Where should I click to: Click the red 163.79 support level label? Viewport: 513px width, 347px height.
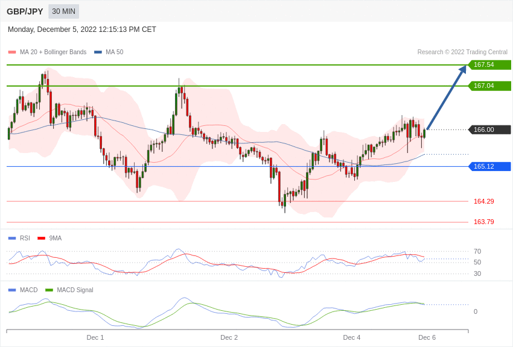tap(483, 222)
